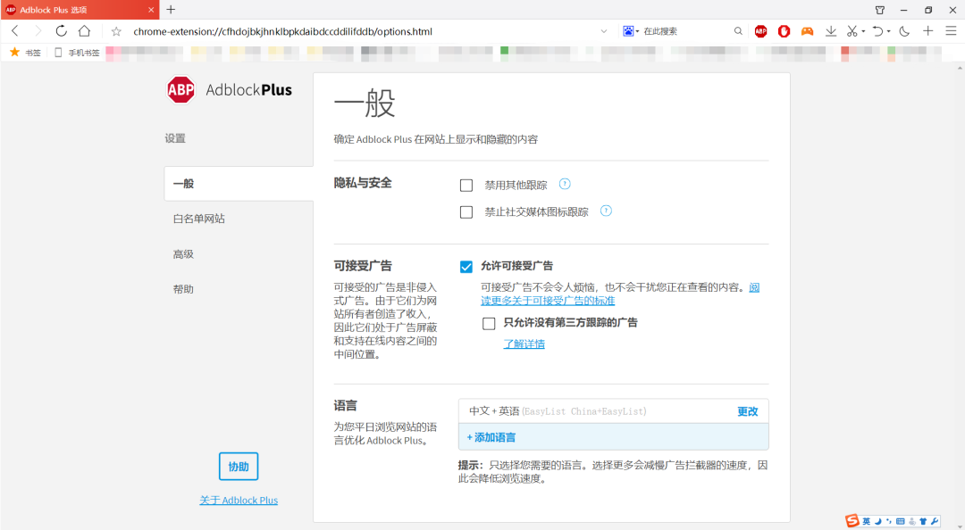This screenshot has height=530, width=965.
Task: Click the search magnifier icon
Action: 738,30
